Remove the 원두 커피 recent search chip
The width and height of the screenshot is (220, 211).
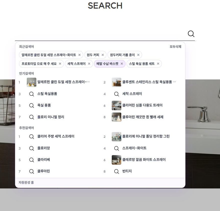(x=103, y=55)
